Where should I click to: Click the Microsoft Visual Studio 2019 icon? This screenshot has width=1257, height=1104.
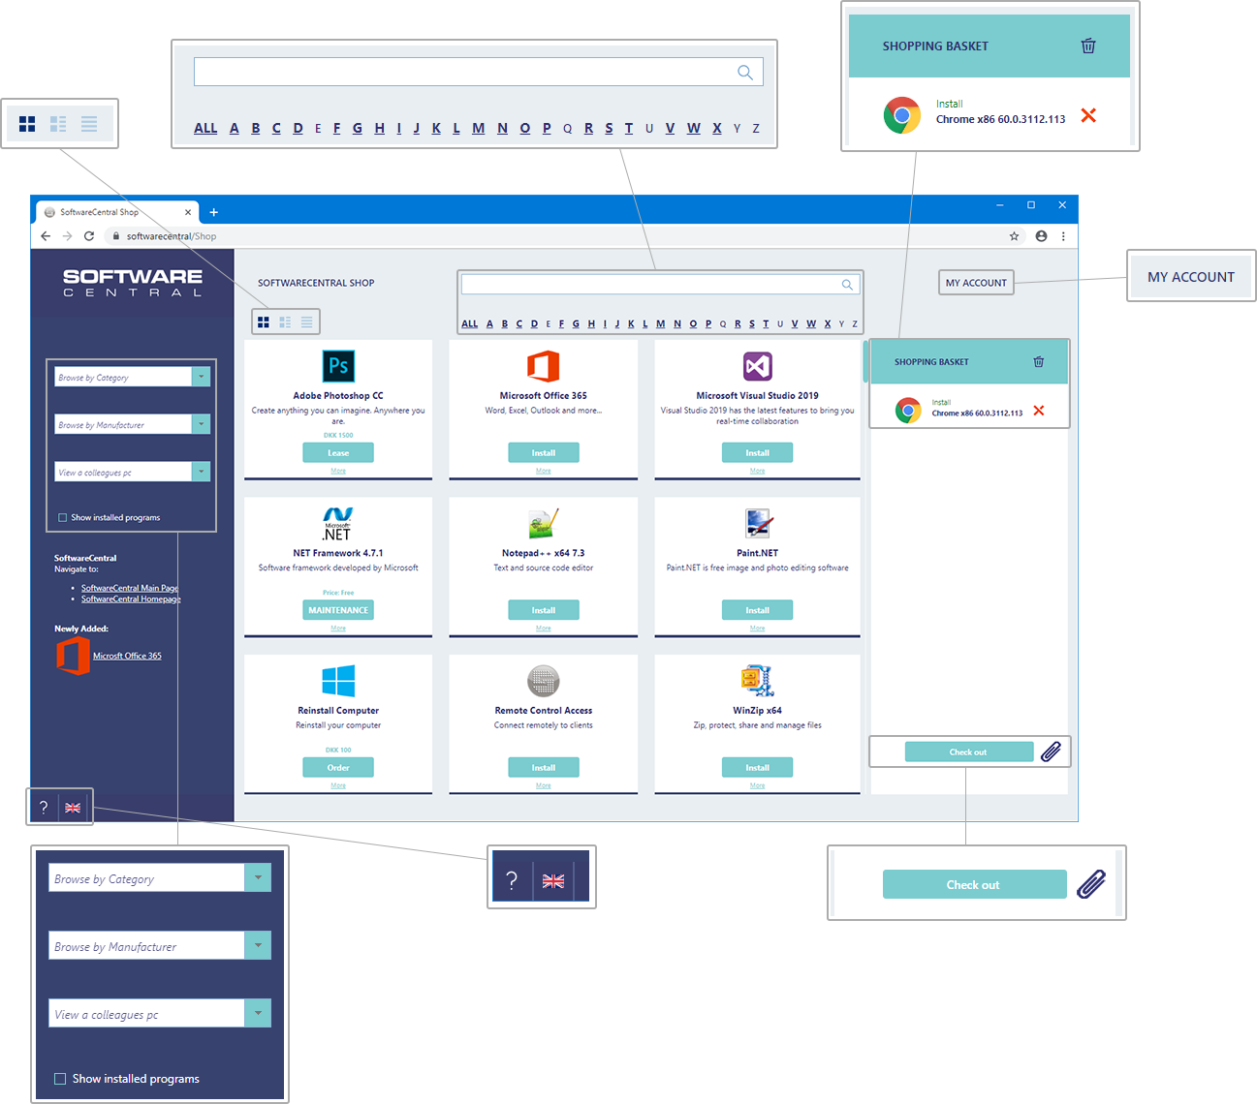pos(757,366)
